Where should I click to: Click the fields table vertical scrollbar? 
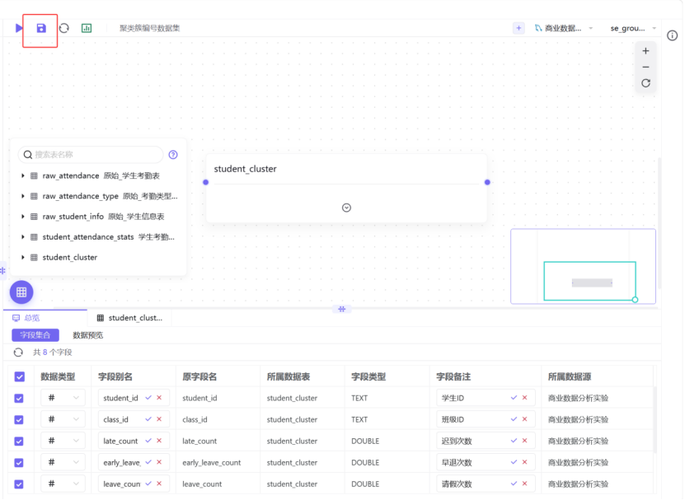tap(655, 419)
